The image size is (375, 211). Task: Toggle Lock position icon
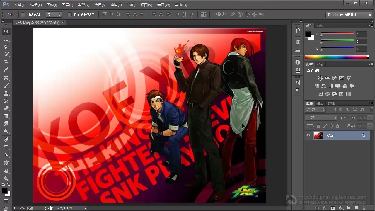[x=331, y=126]
